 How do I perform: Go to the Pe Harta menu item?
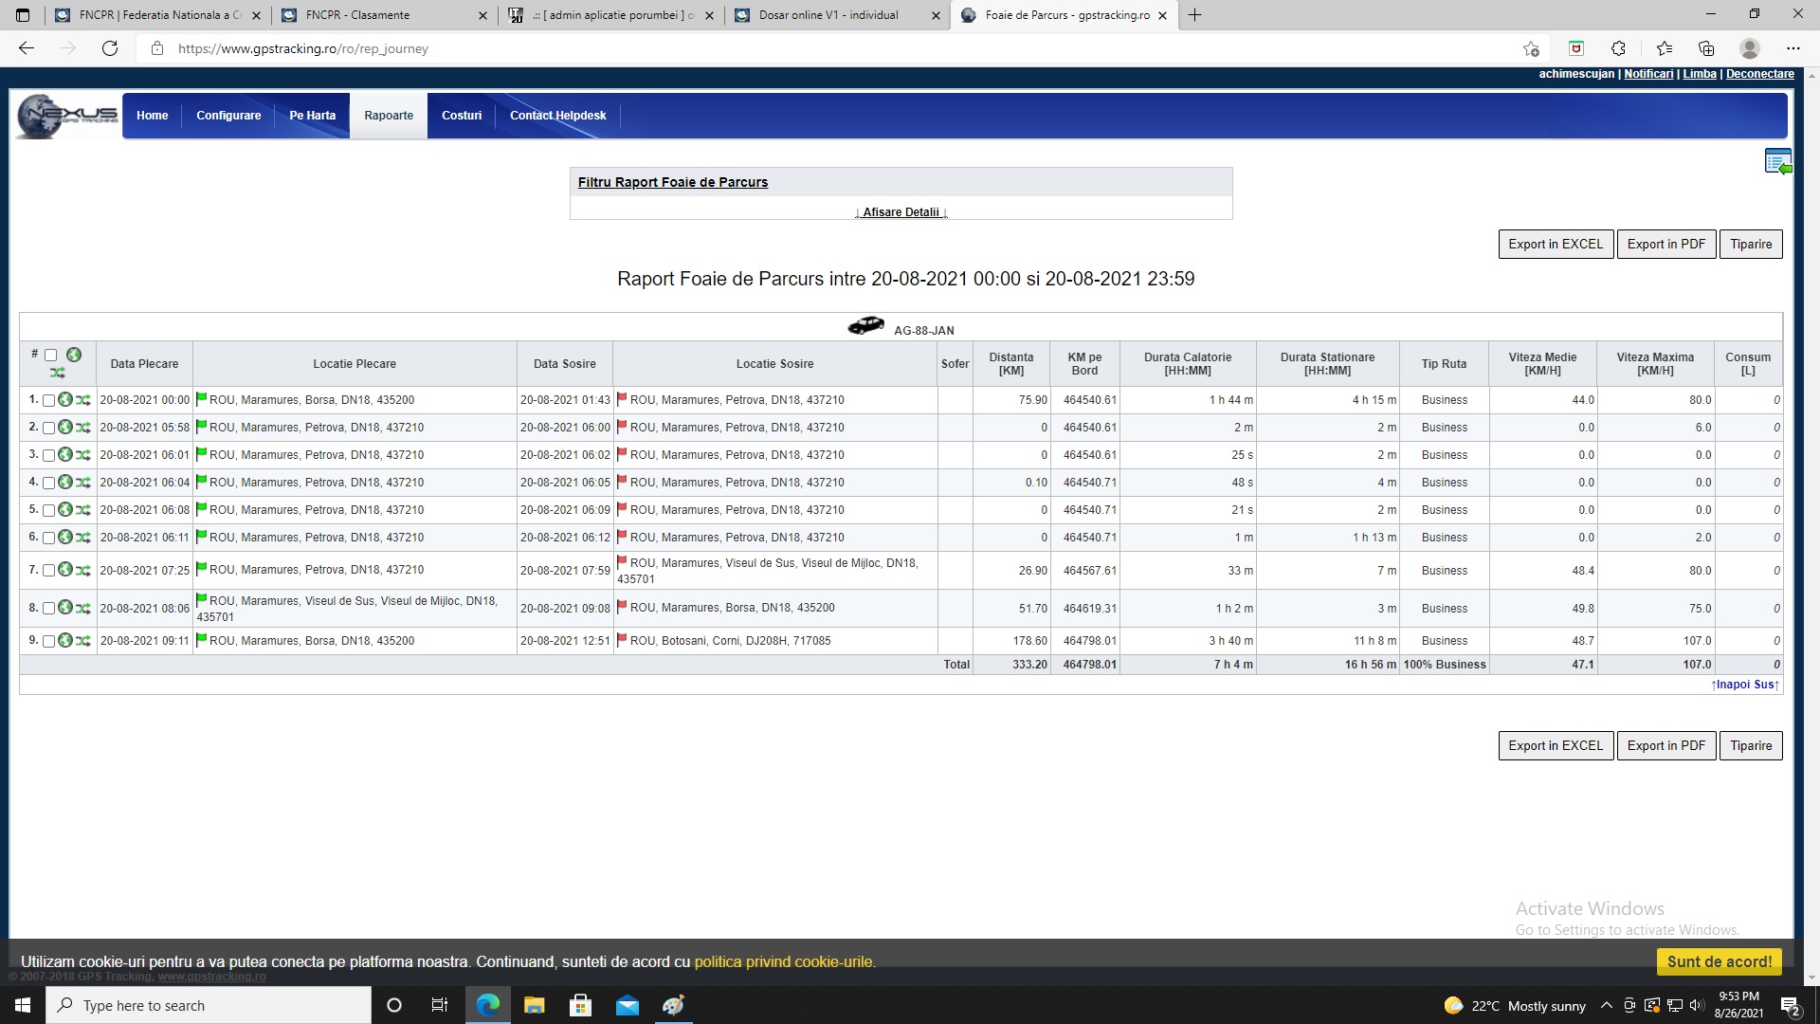[312, 116]
